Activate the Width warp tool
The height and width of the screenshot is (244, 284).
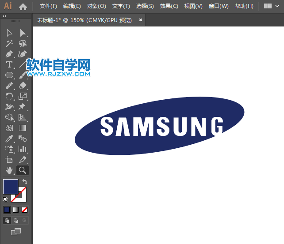(x=9, y=107)
